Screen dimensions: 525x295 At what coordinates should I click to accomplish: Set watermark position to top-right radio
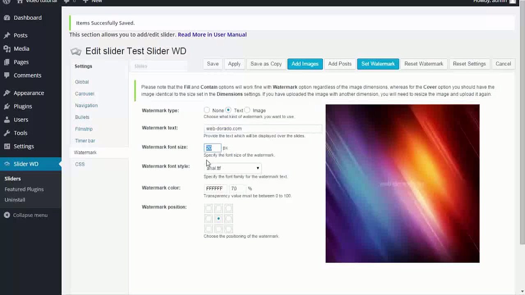tap(229, 208)
